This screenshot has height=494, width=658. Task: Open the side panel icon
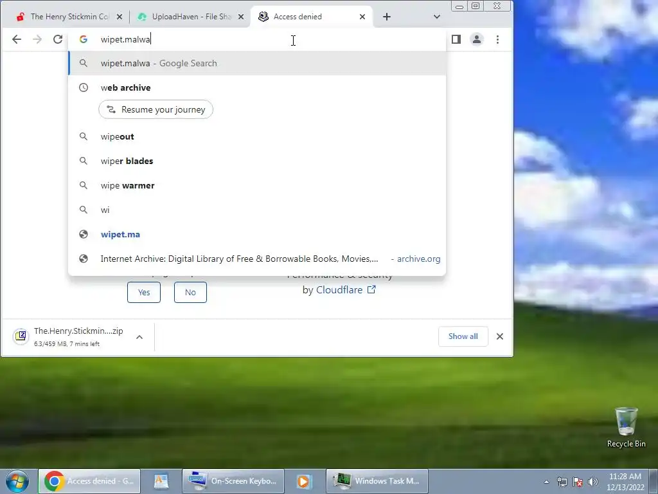(456, 39)
